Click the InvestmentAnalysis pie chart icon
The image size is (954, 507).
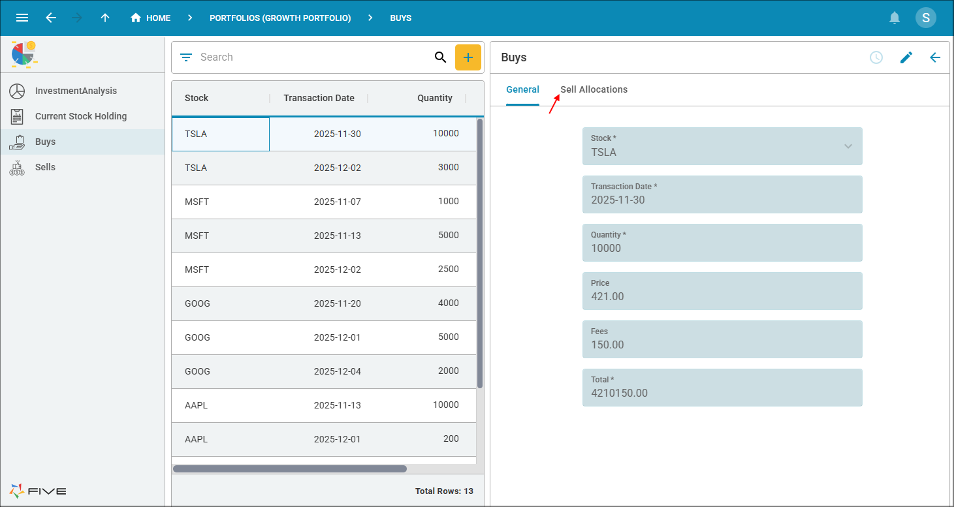(17, 91)
